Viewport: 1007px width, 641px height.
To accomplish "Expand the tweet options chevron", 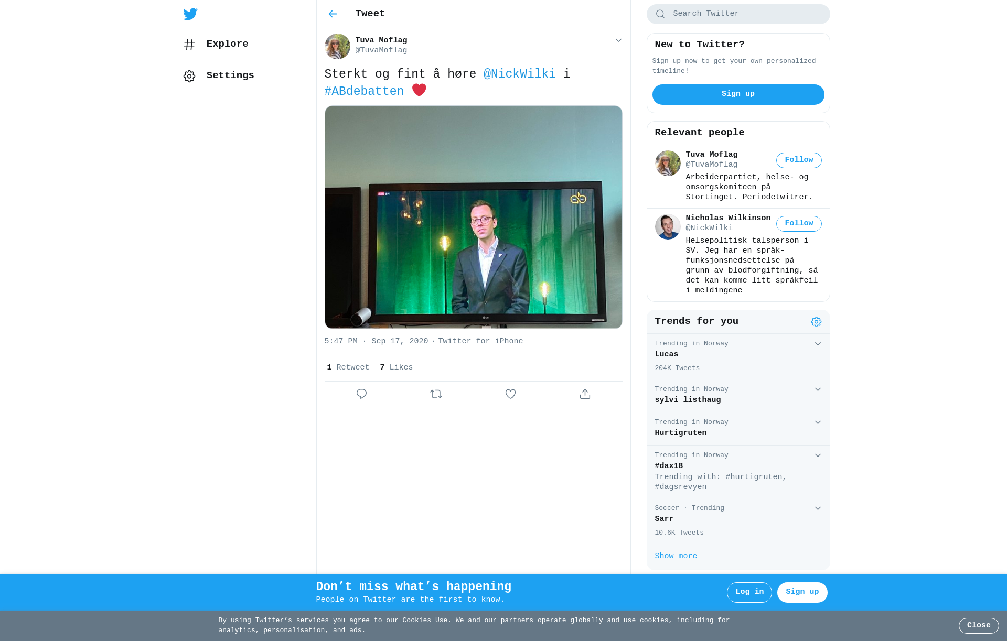I will (x=618, y=40).
